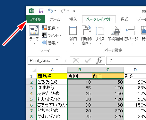Screen dimensions: 146x120
Task: Open the 配色 colors dropdown
Action: click(x=50, y=28)
